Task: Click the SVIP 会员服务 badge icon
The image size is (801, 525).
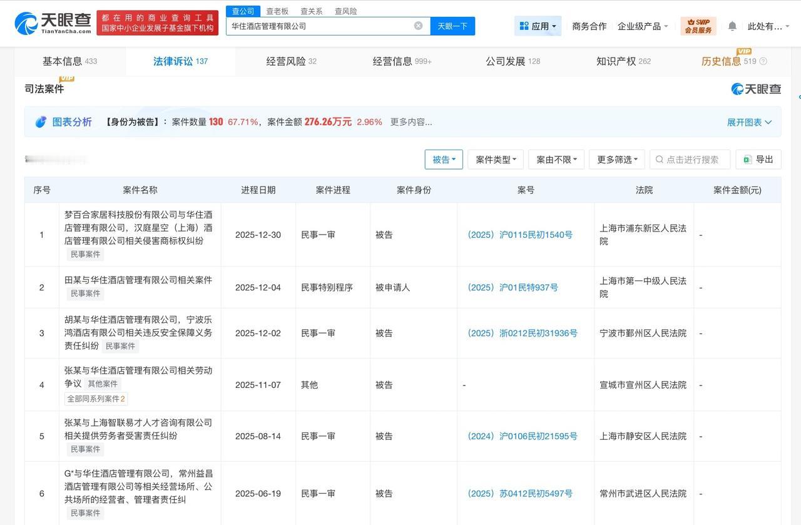Action: point(698,25)
